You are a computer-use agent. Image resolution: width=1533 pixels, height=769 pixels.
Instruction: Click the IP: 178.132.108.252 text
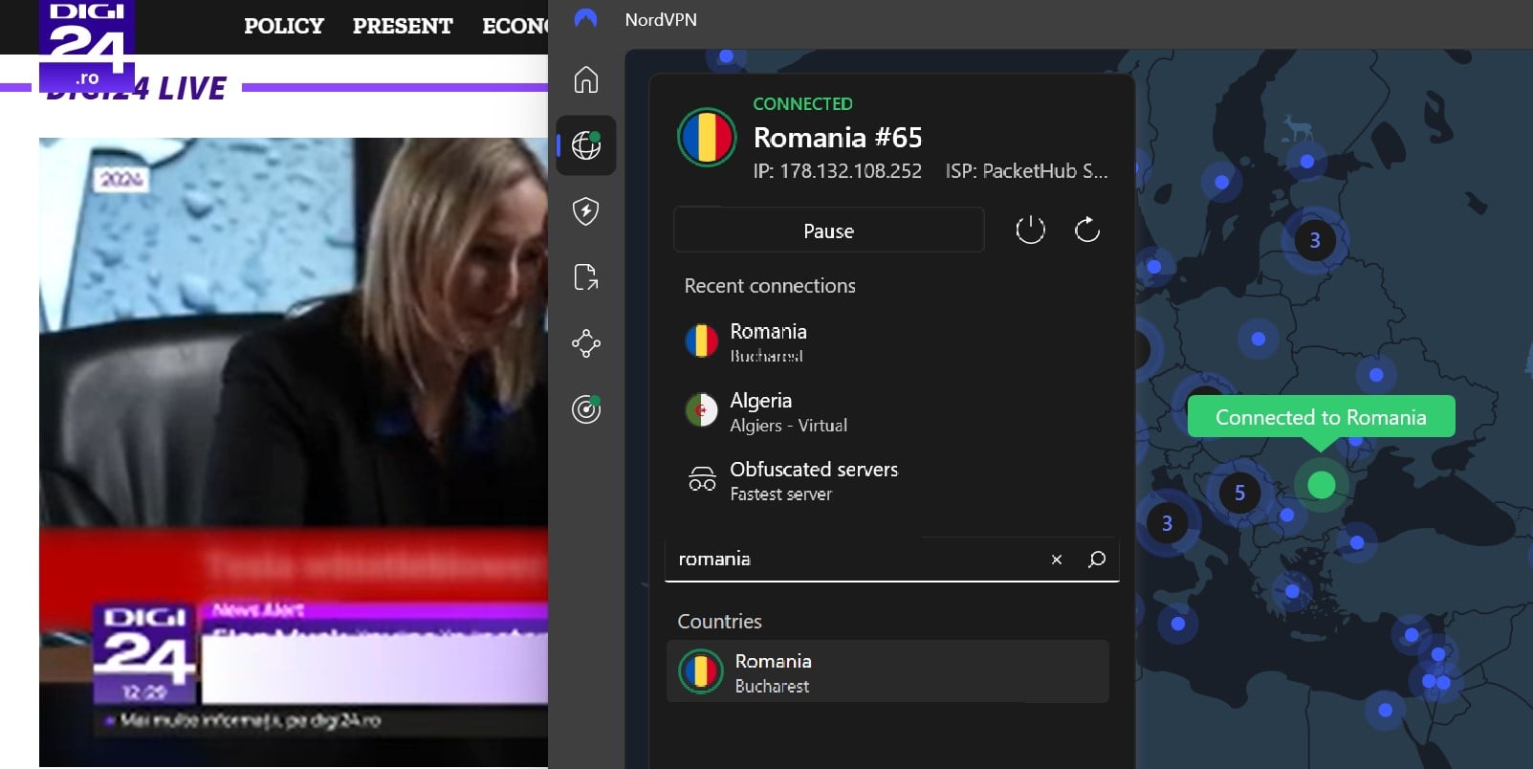pos(838,171)
